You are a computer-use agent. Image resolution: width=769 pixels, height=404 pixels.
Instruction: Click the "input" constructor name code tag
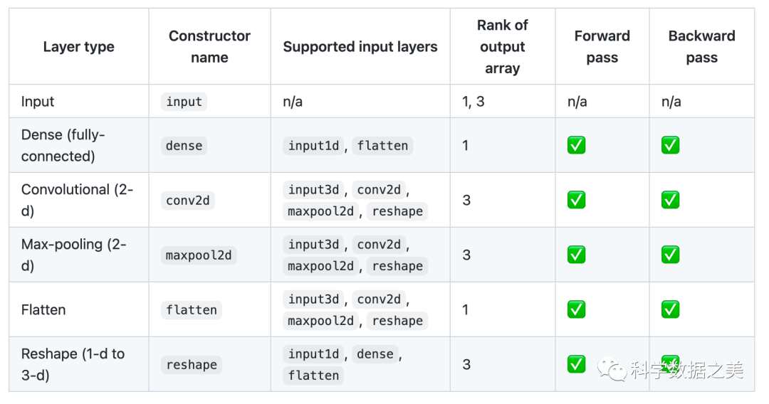pyautogui.click(x=184, y=102)
